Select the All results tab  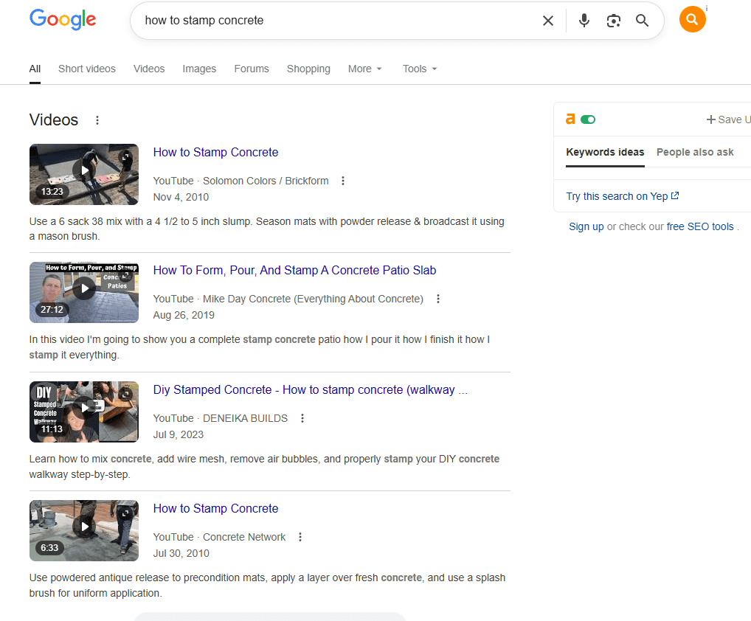pyautogui.click(x=35, y=69)
